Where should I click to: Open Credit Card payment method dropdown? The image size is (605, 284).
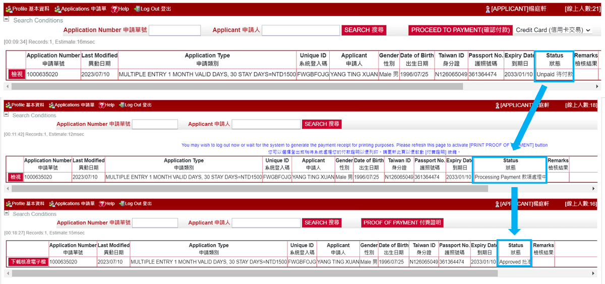[553, 30]
